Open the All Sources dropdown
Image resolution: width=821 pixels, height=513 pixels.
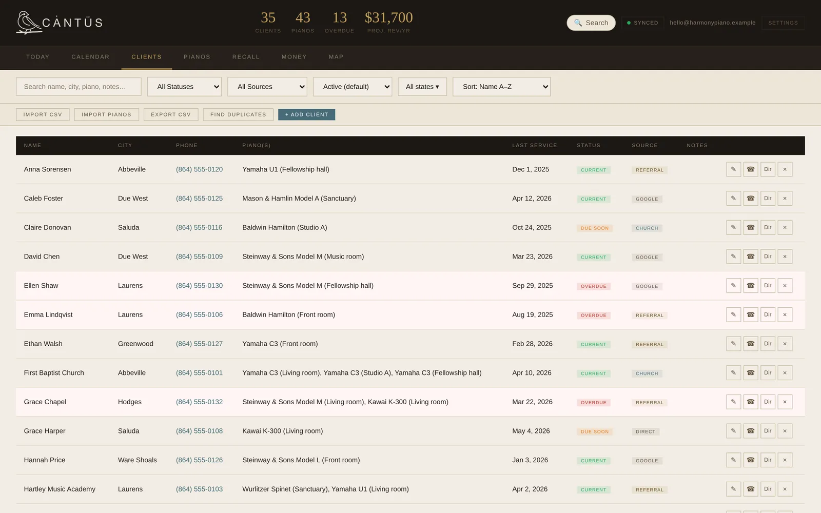tap(267, 87)
